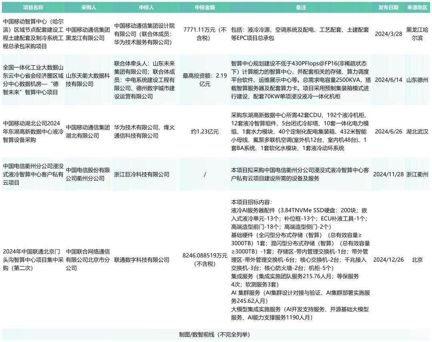Click the amount 7771.11万元（不含税）
Image resolution: width=432 pixels, height=342 pixels.
[205, 34]
